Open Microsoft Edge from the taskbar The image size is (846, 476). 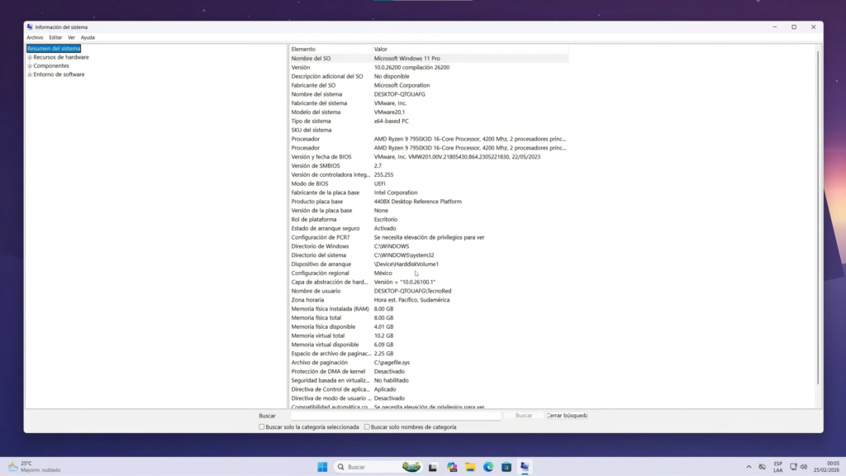pos(488,466)
